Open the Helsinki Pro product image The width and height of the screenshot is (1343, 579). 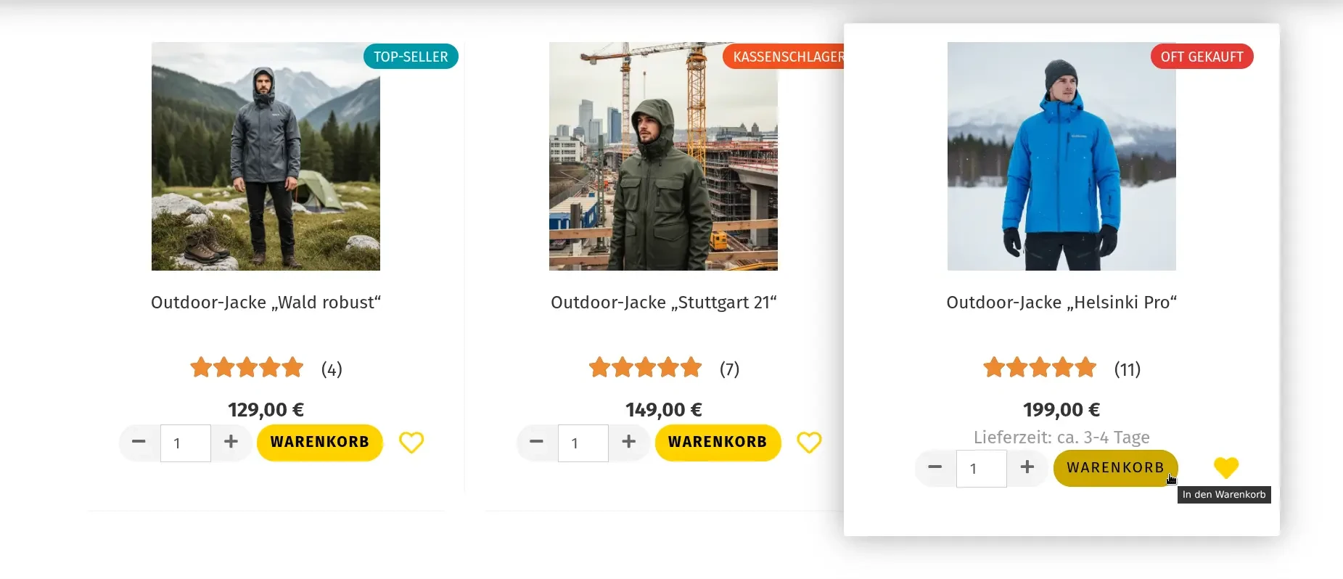(1061, 156)
